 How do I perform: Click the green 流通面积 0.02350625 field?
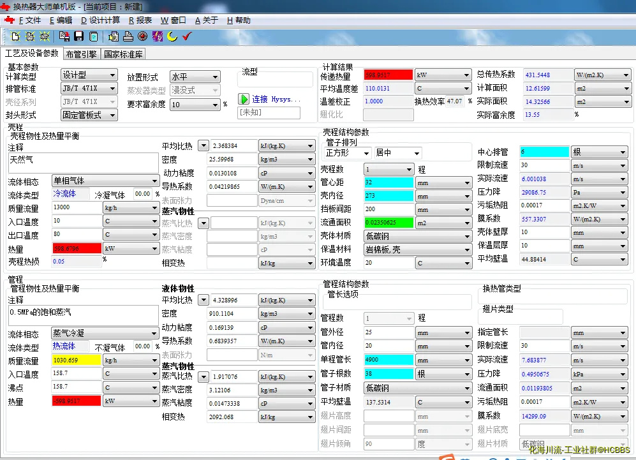tap(388, 222)
